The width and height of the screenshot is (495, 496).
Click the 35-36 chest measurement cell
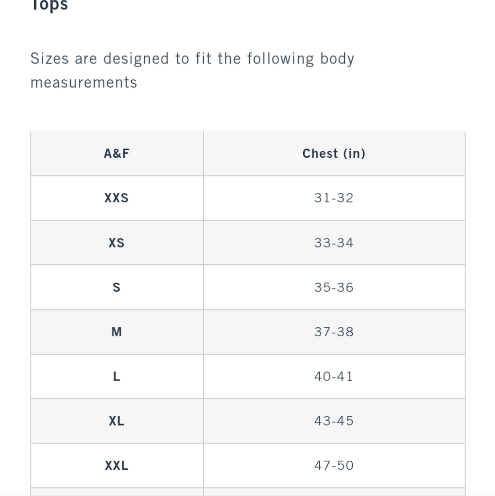(x=334, y=287)
